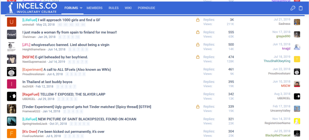The width and height of the screenshot is (309, 140).
Task: Switch to the Wiki tab
Action: (x=128, y=8)
